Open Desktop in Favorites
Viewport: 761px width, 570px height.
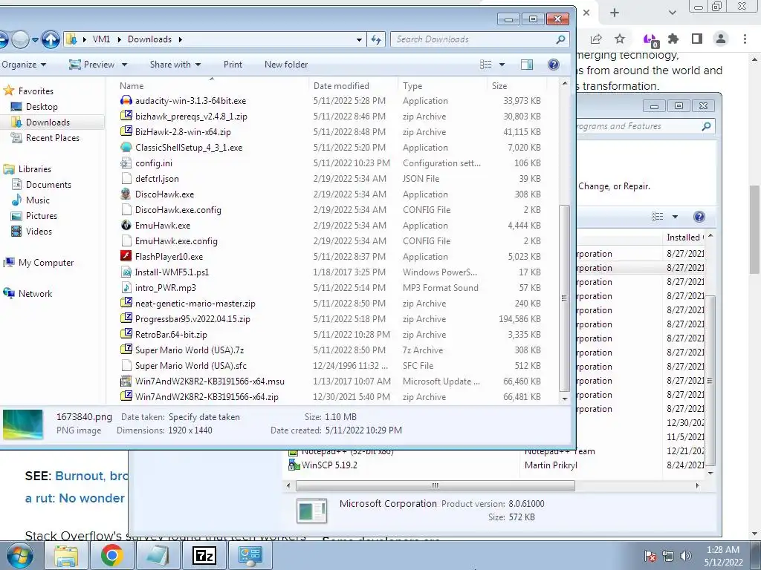pyautogui.click(x=42, y=107)
